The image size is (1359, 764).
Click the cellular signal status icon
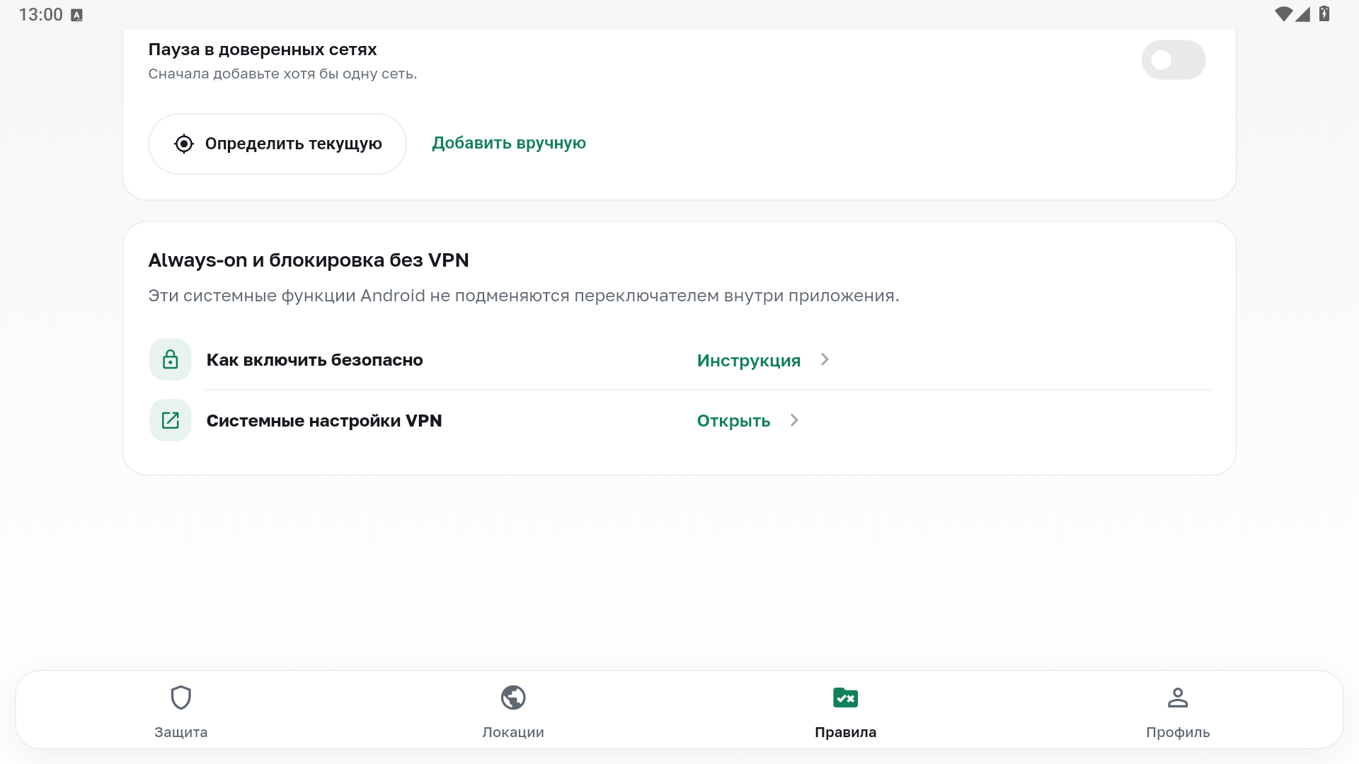(1303, 14)
